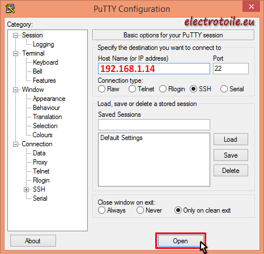Viewport: 264px width, 254px height.
Task: Open the Session category
Action: [x=32, y=35]
